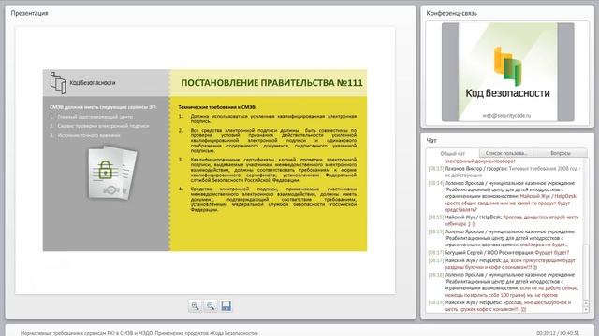This screenshot has height=336, width=599.
Task: Click Пахомов Виктор's message about Типовые требования 2008
Action: tap(504, 172)
